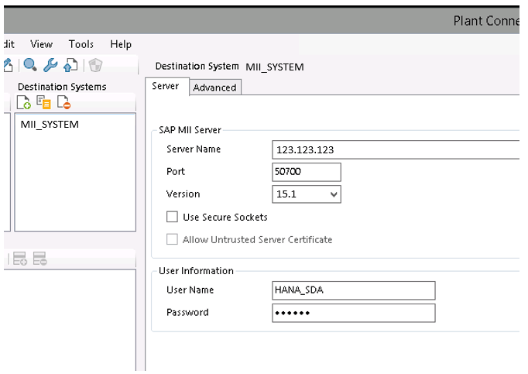Click the wrench icon in the toolbar
Screen dimensions: 528x374
pyautogui.click(x=50, y=66)
